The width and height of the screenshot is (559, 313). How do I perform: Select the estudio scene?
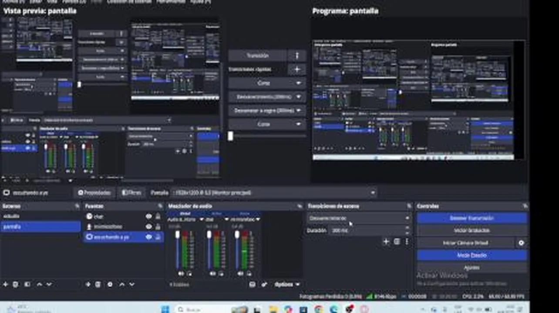point(40,216)
